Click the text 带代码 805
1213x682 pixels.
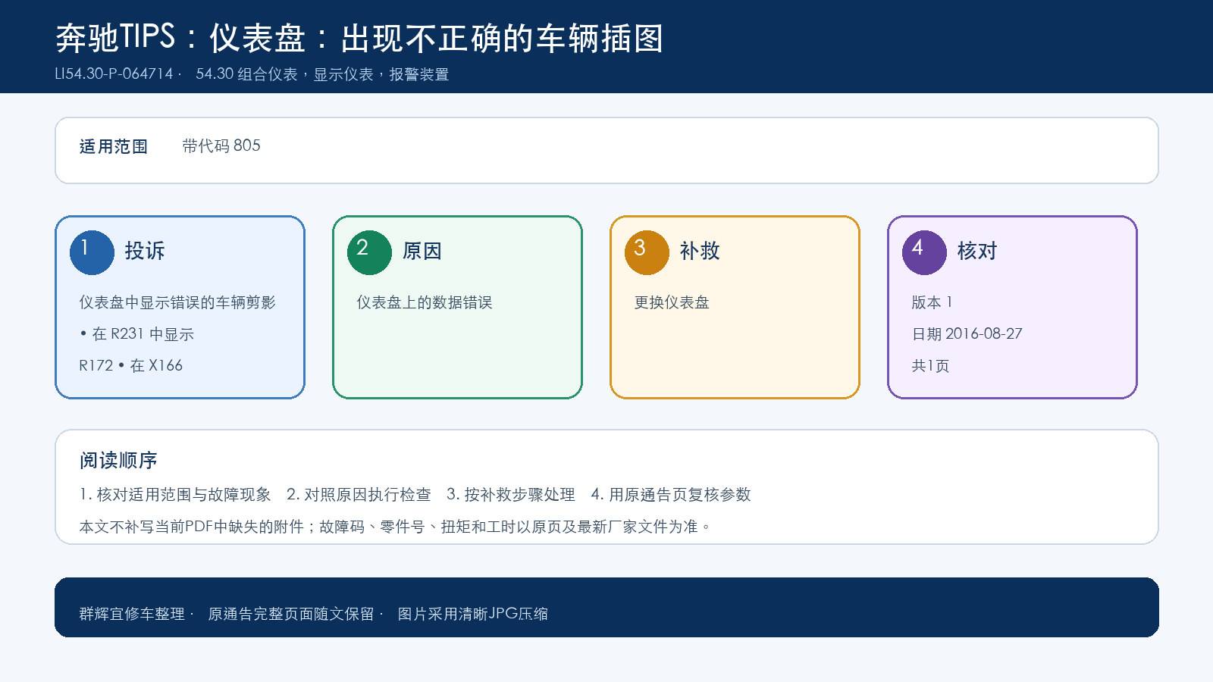[221, 145]
